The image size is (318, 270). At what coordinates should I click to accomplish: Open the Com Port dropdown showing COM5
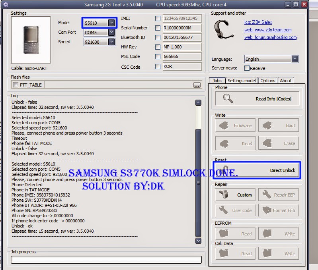coord(99,33)
